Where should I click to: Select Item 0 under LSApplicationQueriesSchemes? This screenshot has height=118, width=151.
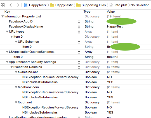point(18,57)
